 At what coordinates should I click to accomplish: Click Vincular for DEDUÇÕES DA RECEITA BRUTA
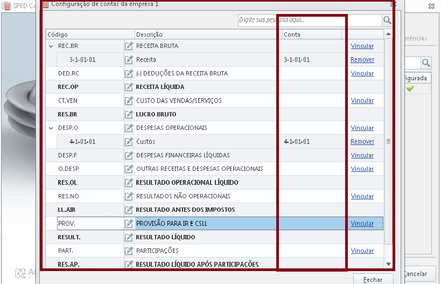[x=362, y=73]
